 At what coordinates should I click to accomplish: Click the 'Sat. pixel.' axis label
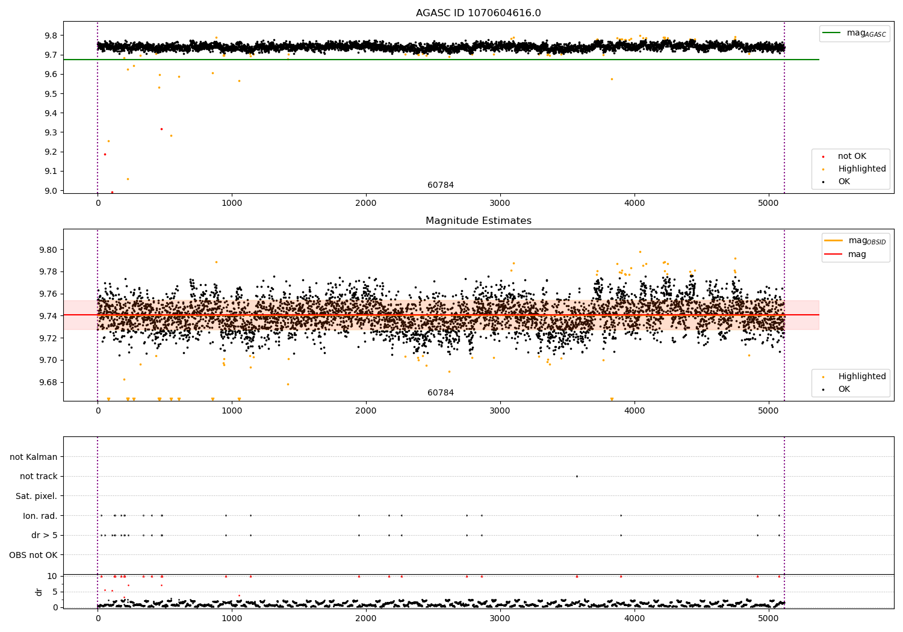[x=37, y=496]
